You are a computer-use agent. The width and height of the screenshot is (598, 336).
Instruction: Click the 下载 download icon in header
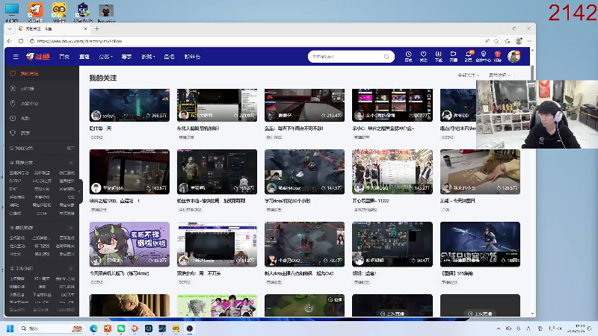coord(438,57)
